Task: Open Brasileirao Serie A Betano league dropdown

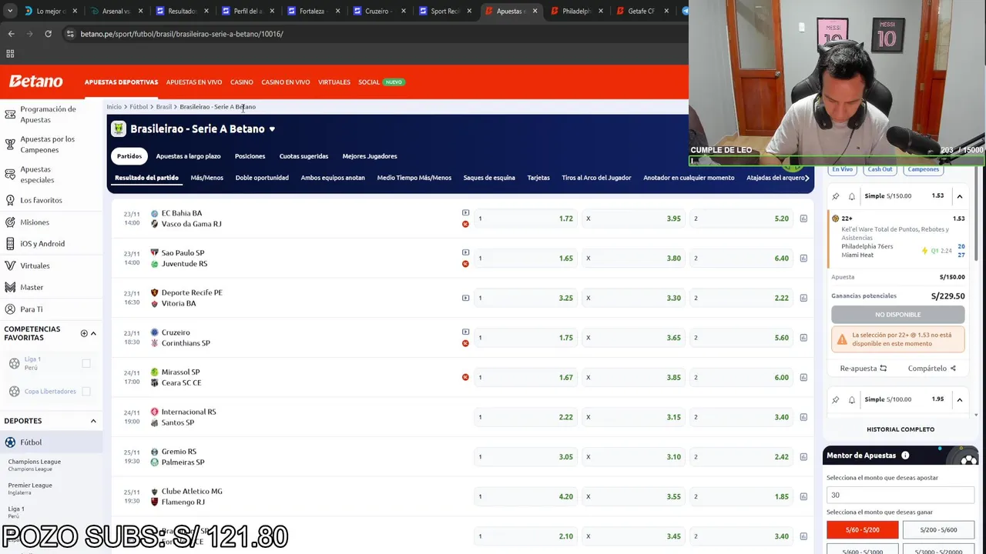Action: click(x=272, y=129)
